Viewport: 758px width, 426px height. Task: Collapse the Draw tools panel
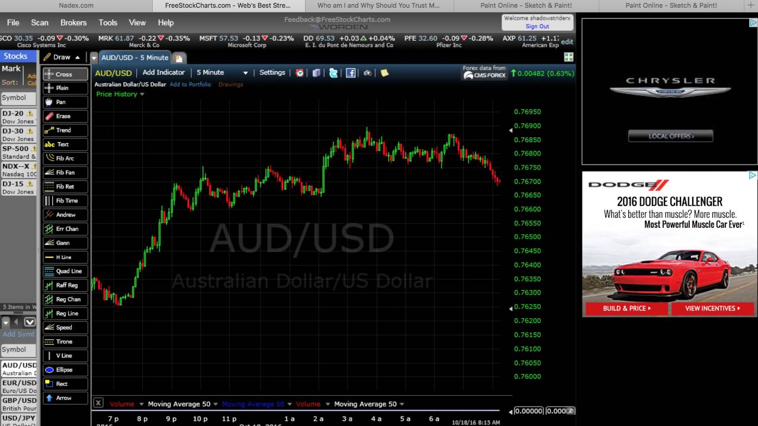click(78, 57)
